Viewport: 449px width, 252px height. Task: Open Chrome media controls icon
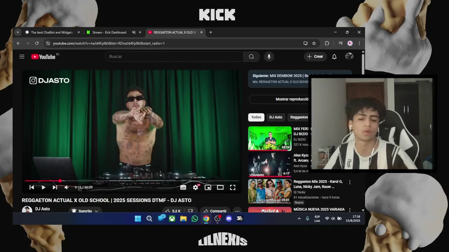tap(341, 43)
